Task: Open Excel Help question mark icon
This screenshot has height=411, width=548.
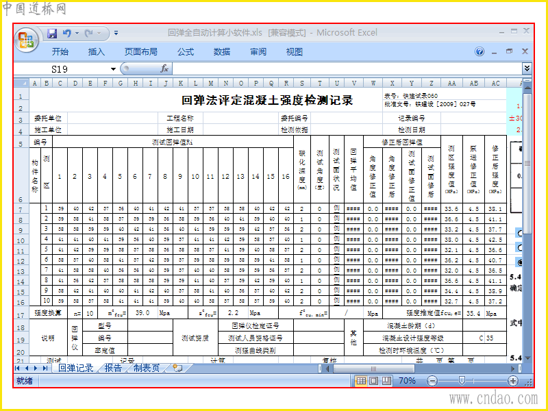Action: click(x=480, y=52)
